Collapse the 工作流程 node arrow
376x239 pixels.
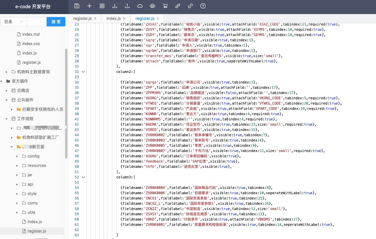pos(6,119)
